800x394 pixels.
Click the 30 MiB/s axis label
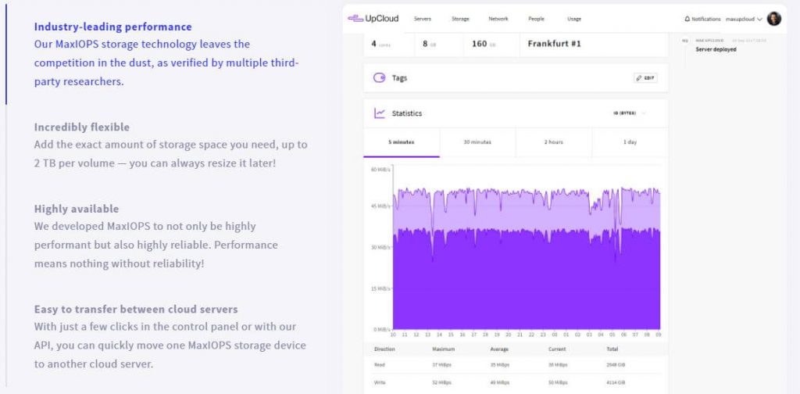(380, 248)
